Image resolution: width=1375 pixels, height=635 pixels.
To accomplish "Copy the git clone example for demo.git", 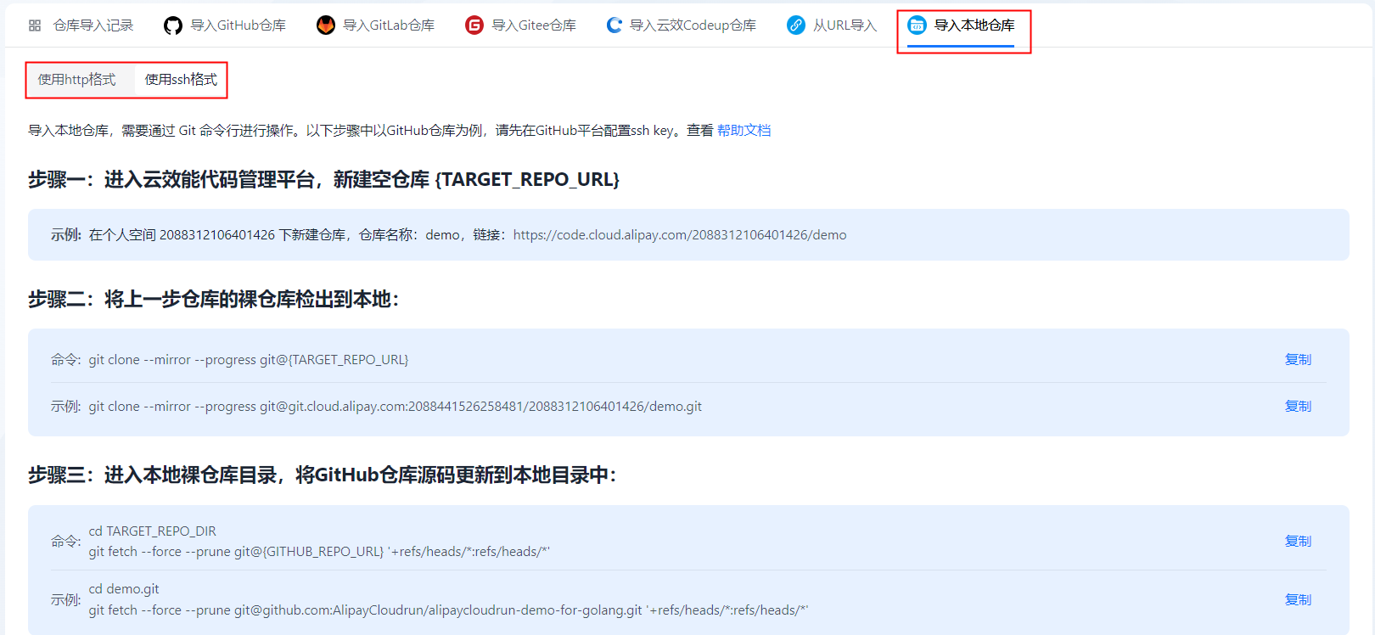I will point(1298,407).
